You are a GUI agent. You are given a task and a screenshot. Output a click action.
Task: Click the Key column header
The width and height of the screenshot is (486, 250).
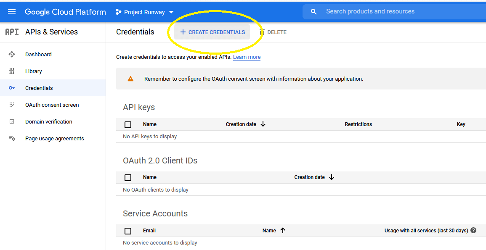(461, 124)
